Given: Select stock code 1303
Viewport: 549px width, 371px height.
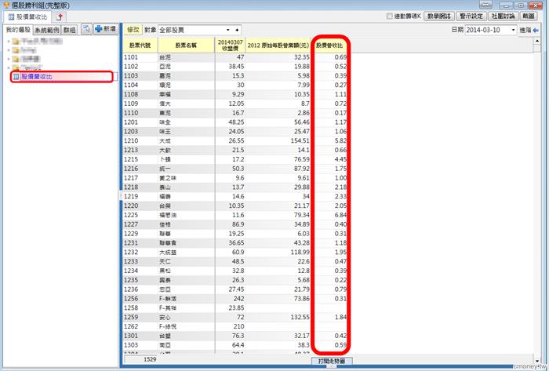Looking at the screenshot, I should click(x=131, y=345).
